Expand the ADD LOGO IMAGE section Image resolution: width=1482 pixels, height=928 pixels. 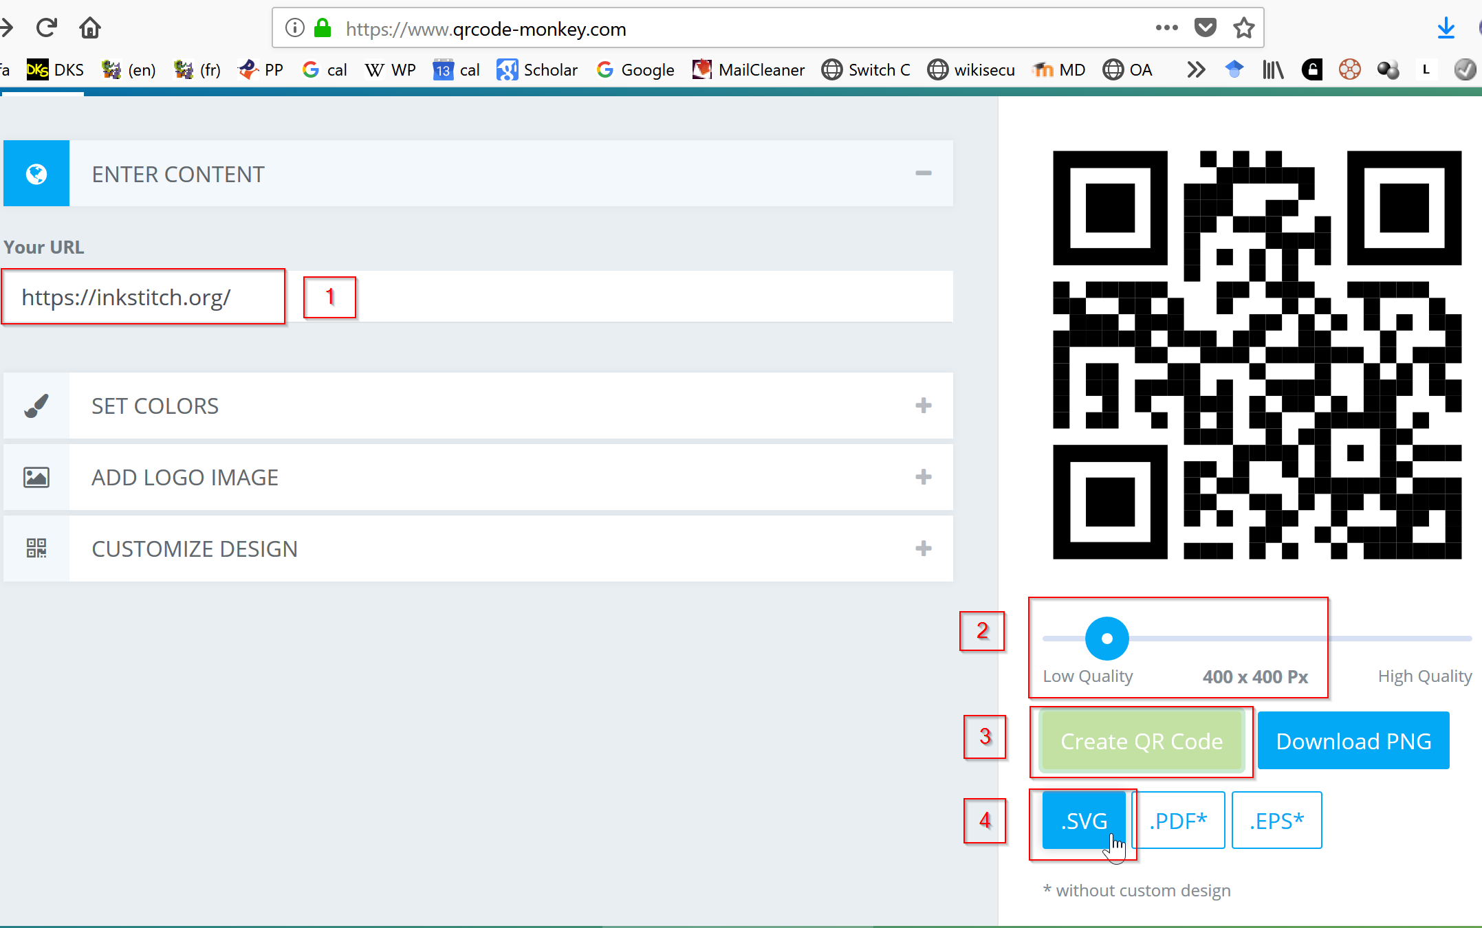(923, 477)
